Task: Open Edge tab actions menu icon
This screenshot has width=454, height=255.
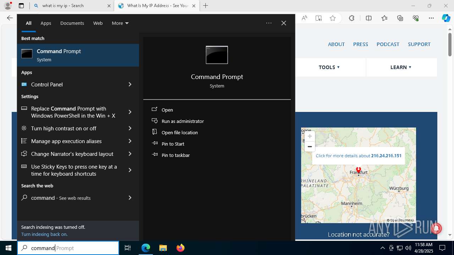Action: 21,6
